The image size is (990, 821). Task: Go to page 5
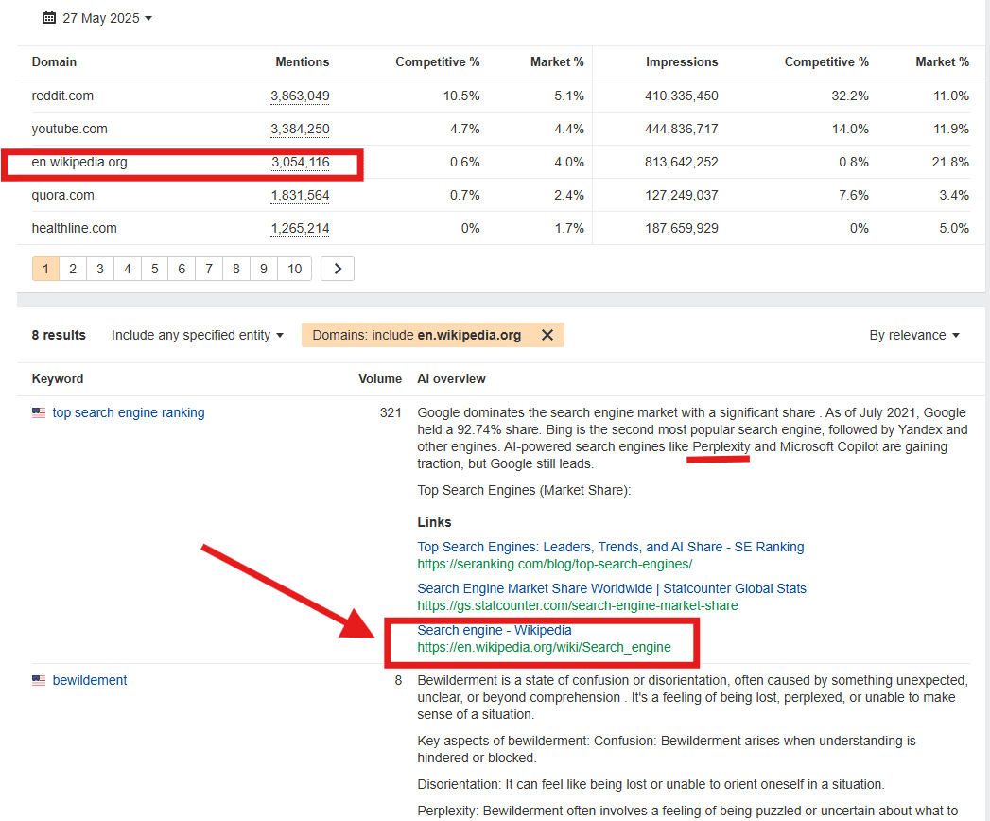point(155,269)
